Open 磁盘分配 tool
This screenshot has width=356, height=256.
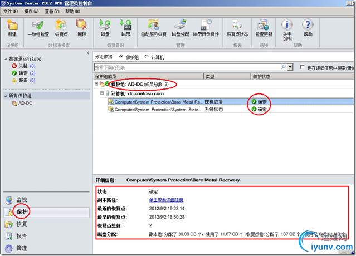tap(181, 28)
